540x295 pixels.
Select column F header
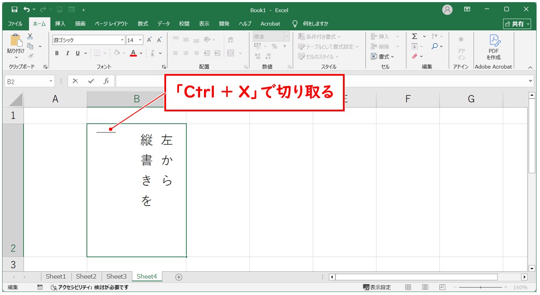(x=408, y=99)
